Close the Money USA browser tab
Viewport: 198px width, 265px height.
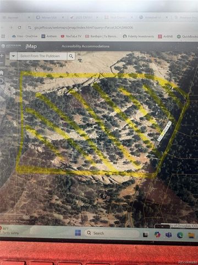point(63,17)
